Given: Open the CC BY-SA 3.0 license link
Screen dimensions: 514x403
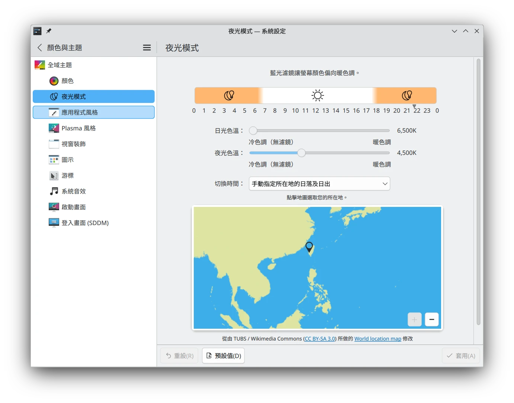Looking at the screenshot, I should (x=320, y=339).
